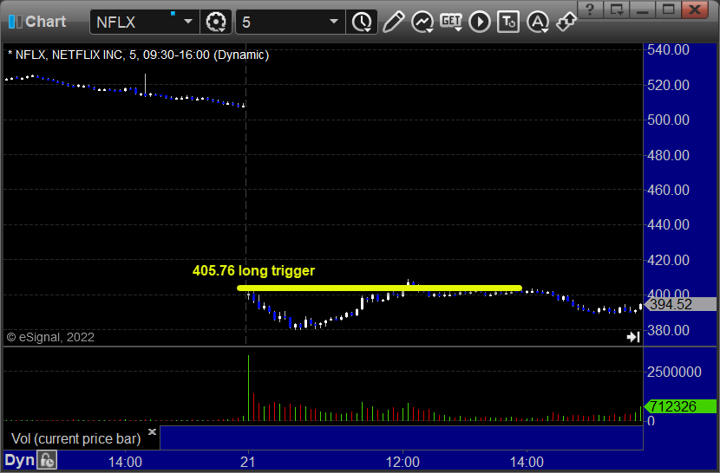The width and height of the screenshot is (720, 473).
Task: Click the pop-out window dropdown icon
Action: [x=616, y=10]
